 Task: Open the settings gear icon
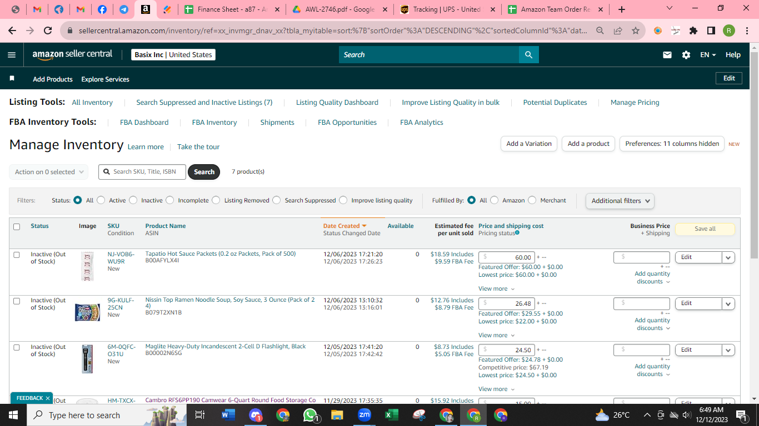[686, 55]
